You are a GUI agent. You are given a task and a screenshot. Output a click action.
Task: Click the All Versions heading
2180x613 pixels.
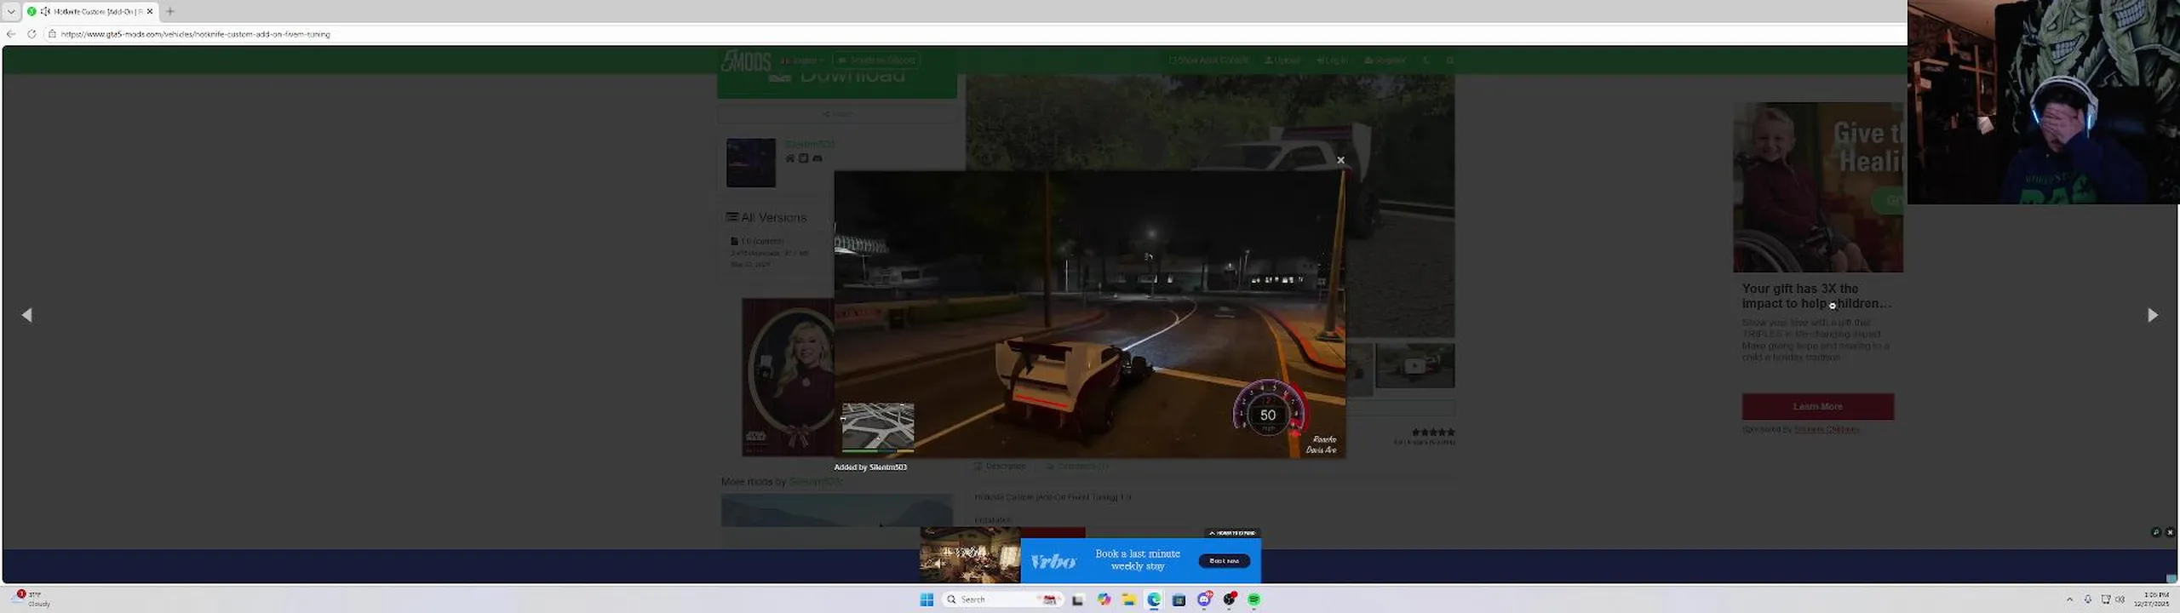(766, 217)
